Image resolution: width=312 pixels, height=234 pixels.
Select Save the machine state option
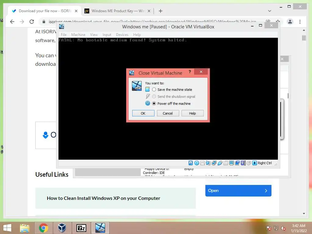[x=172, y=90]
